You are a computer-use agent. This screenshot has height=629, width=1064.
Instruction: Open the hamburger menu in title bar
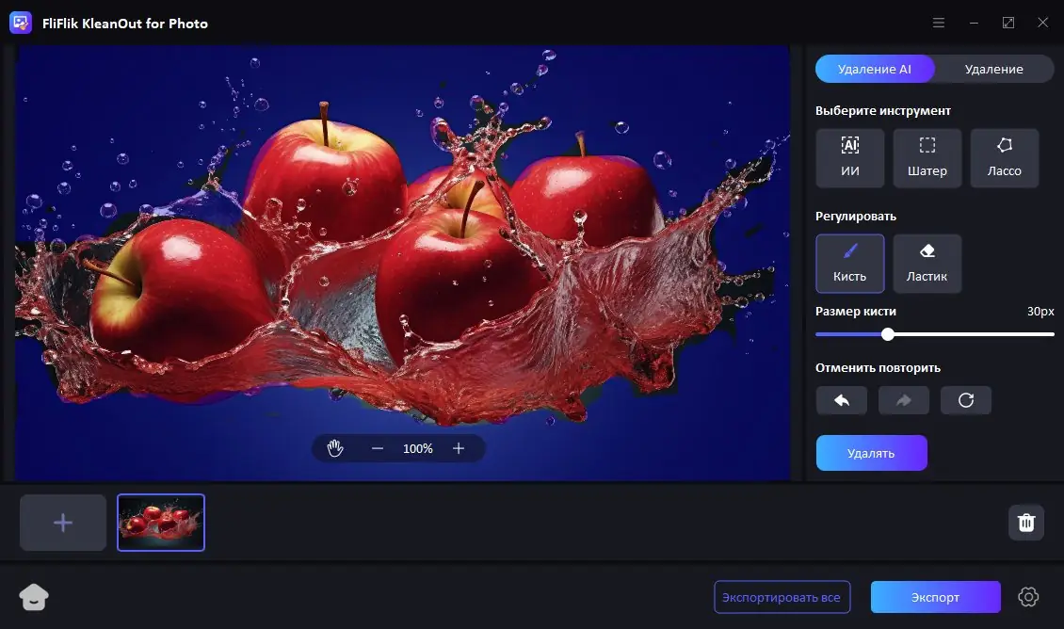(x=939, y=24)
